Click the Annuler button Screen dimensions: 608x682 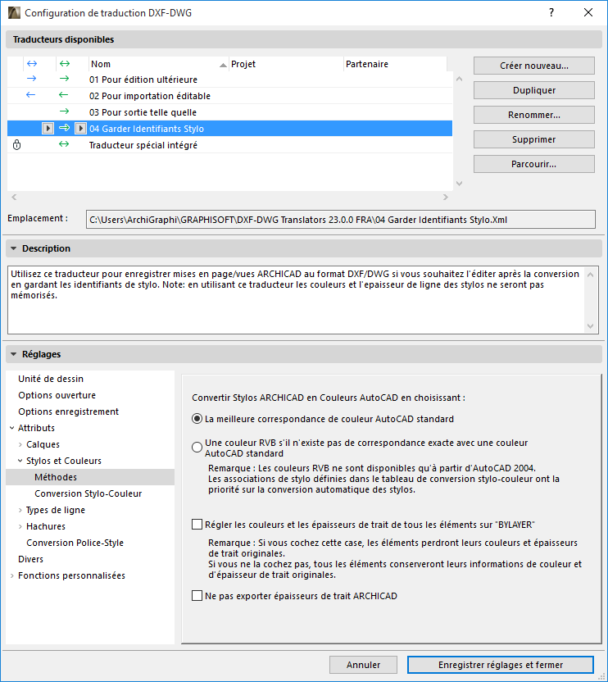pos(363,665)
